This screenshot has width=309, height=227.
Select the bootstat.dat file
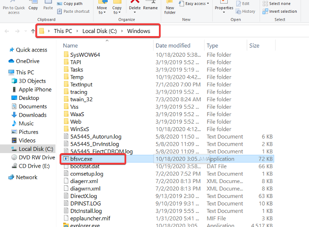[x=82, y=166]
